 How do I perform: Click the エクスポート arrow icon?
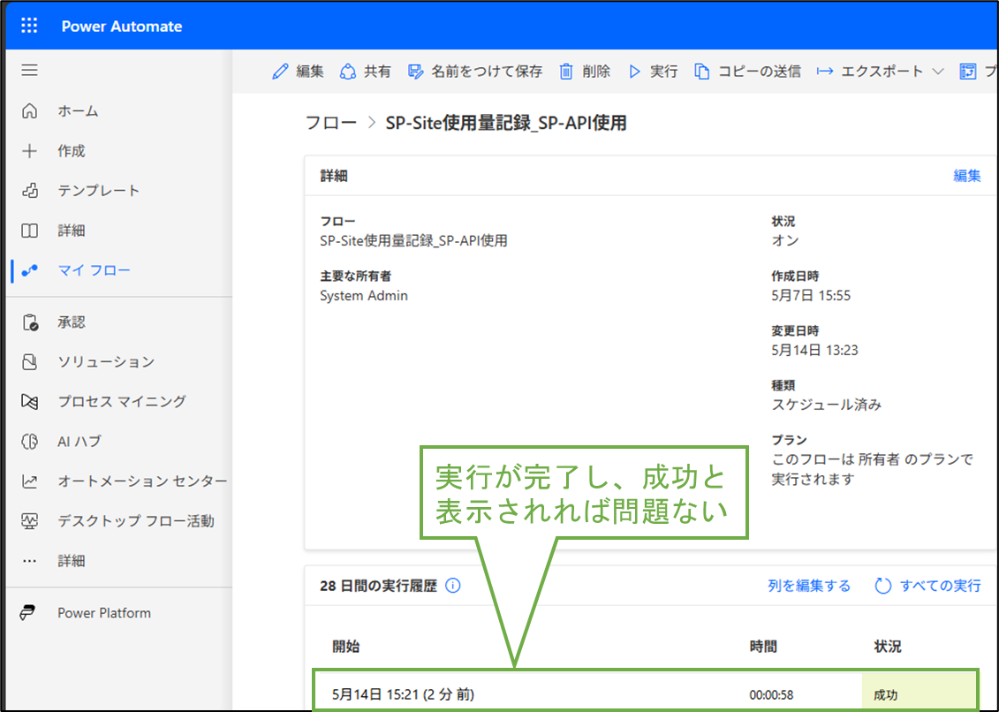pyautogui.click(x=824, y=72)
